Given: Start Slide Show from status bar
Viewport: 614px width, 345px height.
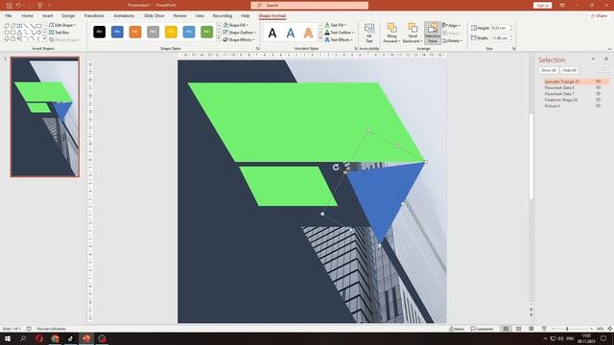Looking at the screenshot, I should [544, 329].
